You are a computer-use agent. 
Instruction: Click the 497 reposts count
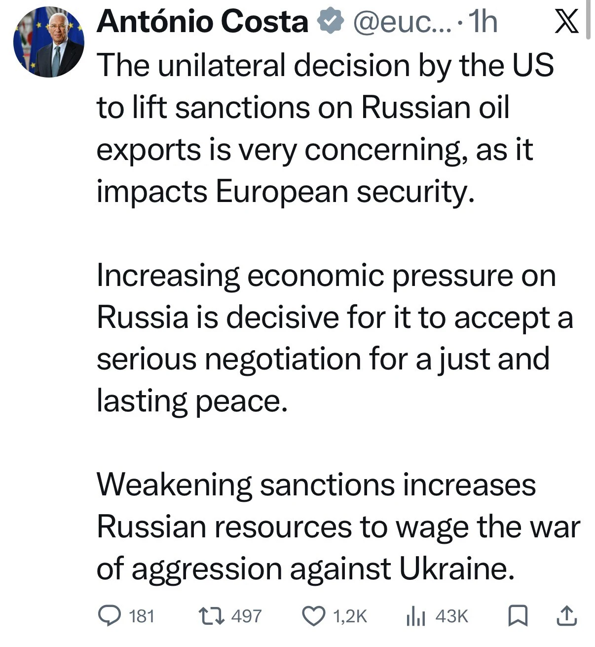click(x=246, y=616)
